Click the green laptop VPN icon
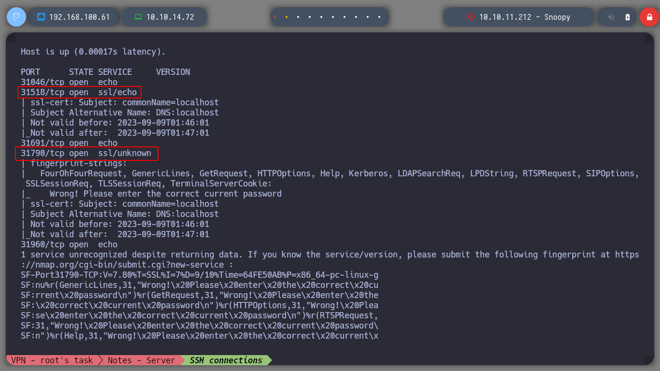This screenshot has width=660, height=371. tap(138, 17)
